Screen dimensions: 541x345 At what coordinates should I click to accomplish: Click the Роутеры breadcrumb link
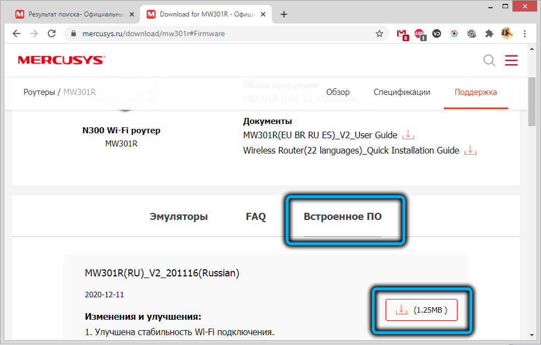[x=40, y=92]
